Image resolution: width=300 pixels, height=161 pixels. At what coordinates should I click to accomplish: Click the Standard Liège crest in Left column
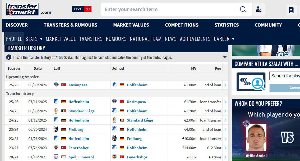(56, 111)
